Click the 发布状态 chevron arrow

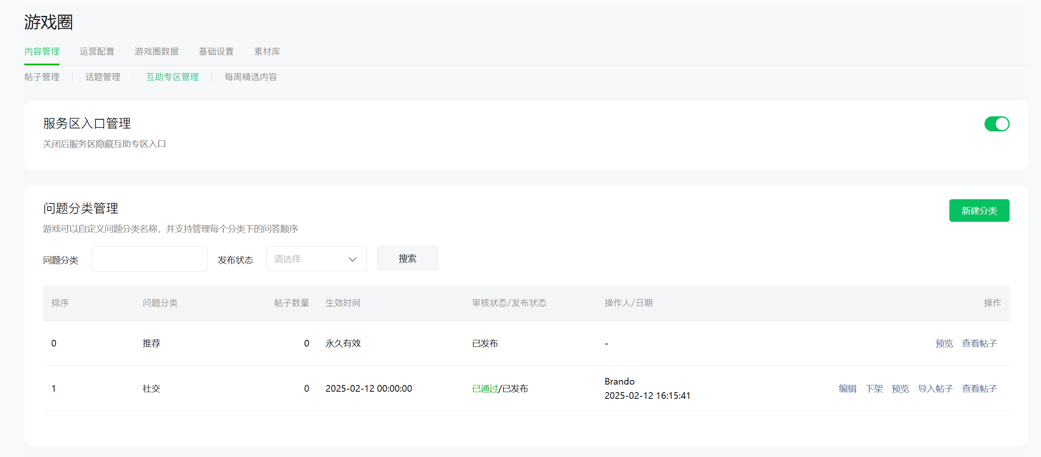coord(352,259)
